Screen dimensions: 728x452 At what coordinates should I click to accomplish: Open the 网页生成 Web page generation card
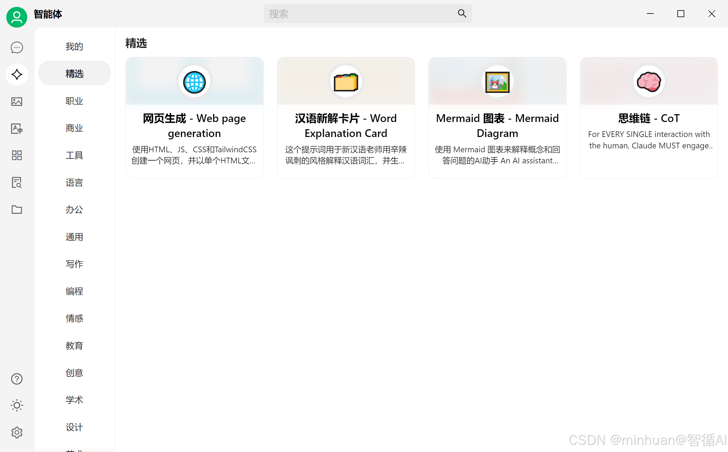tap(194, 126)
